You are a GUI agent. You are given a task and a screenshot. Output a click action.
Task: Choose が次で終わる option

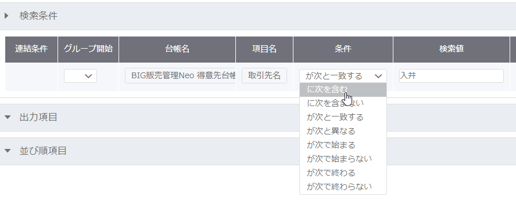pyautogui.click(x=343, y=173)
